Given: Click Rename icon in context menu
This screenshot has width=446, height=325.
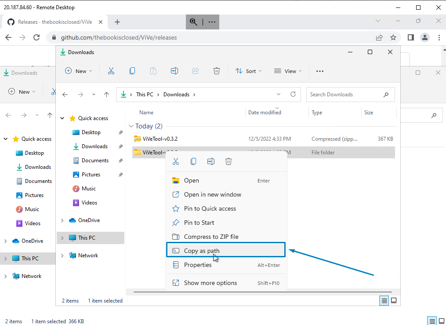Looking at the screenshot, I should point(211,162).
